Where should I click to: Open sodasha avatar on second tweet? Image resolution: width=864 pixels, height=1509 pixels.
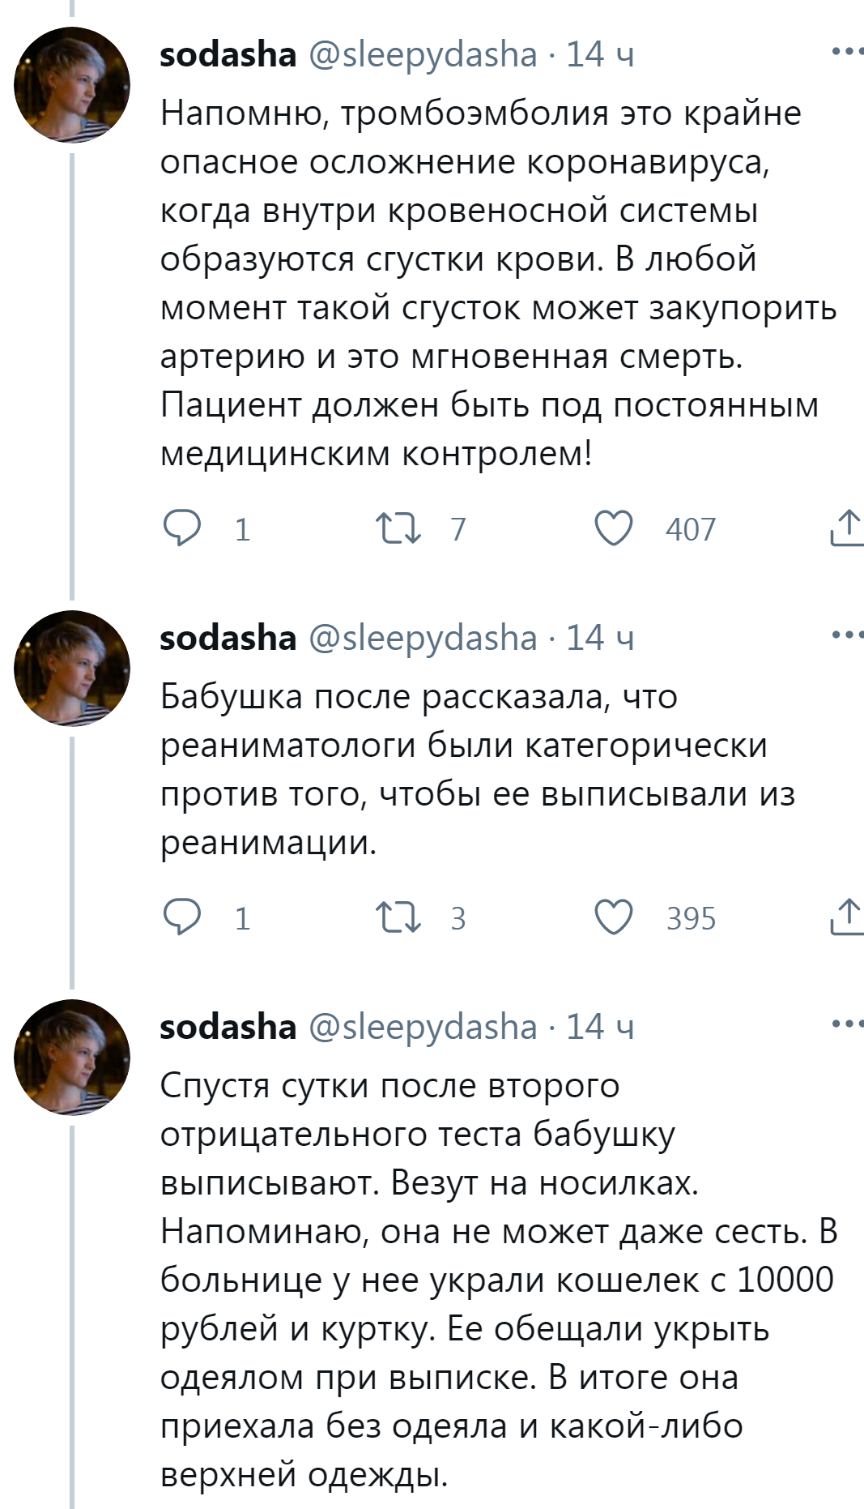(72, 669)
